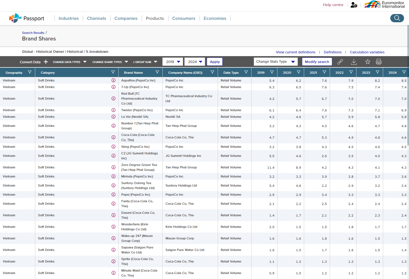Click the copy link chain icon
Image resolution: width=409 pixels, height=279 pixels.
[x=340, y=62]
